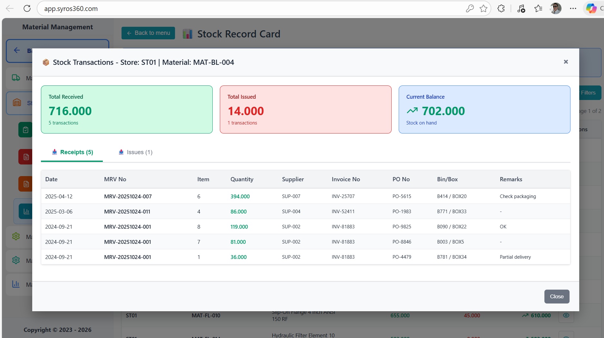This screenshot has width=604, height=338.
Task: Click Back to menu button
Action: click(148, 33)
